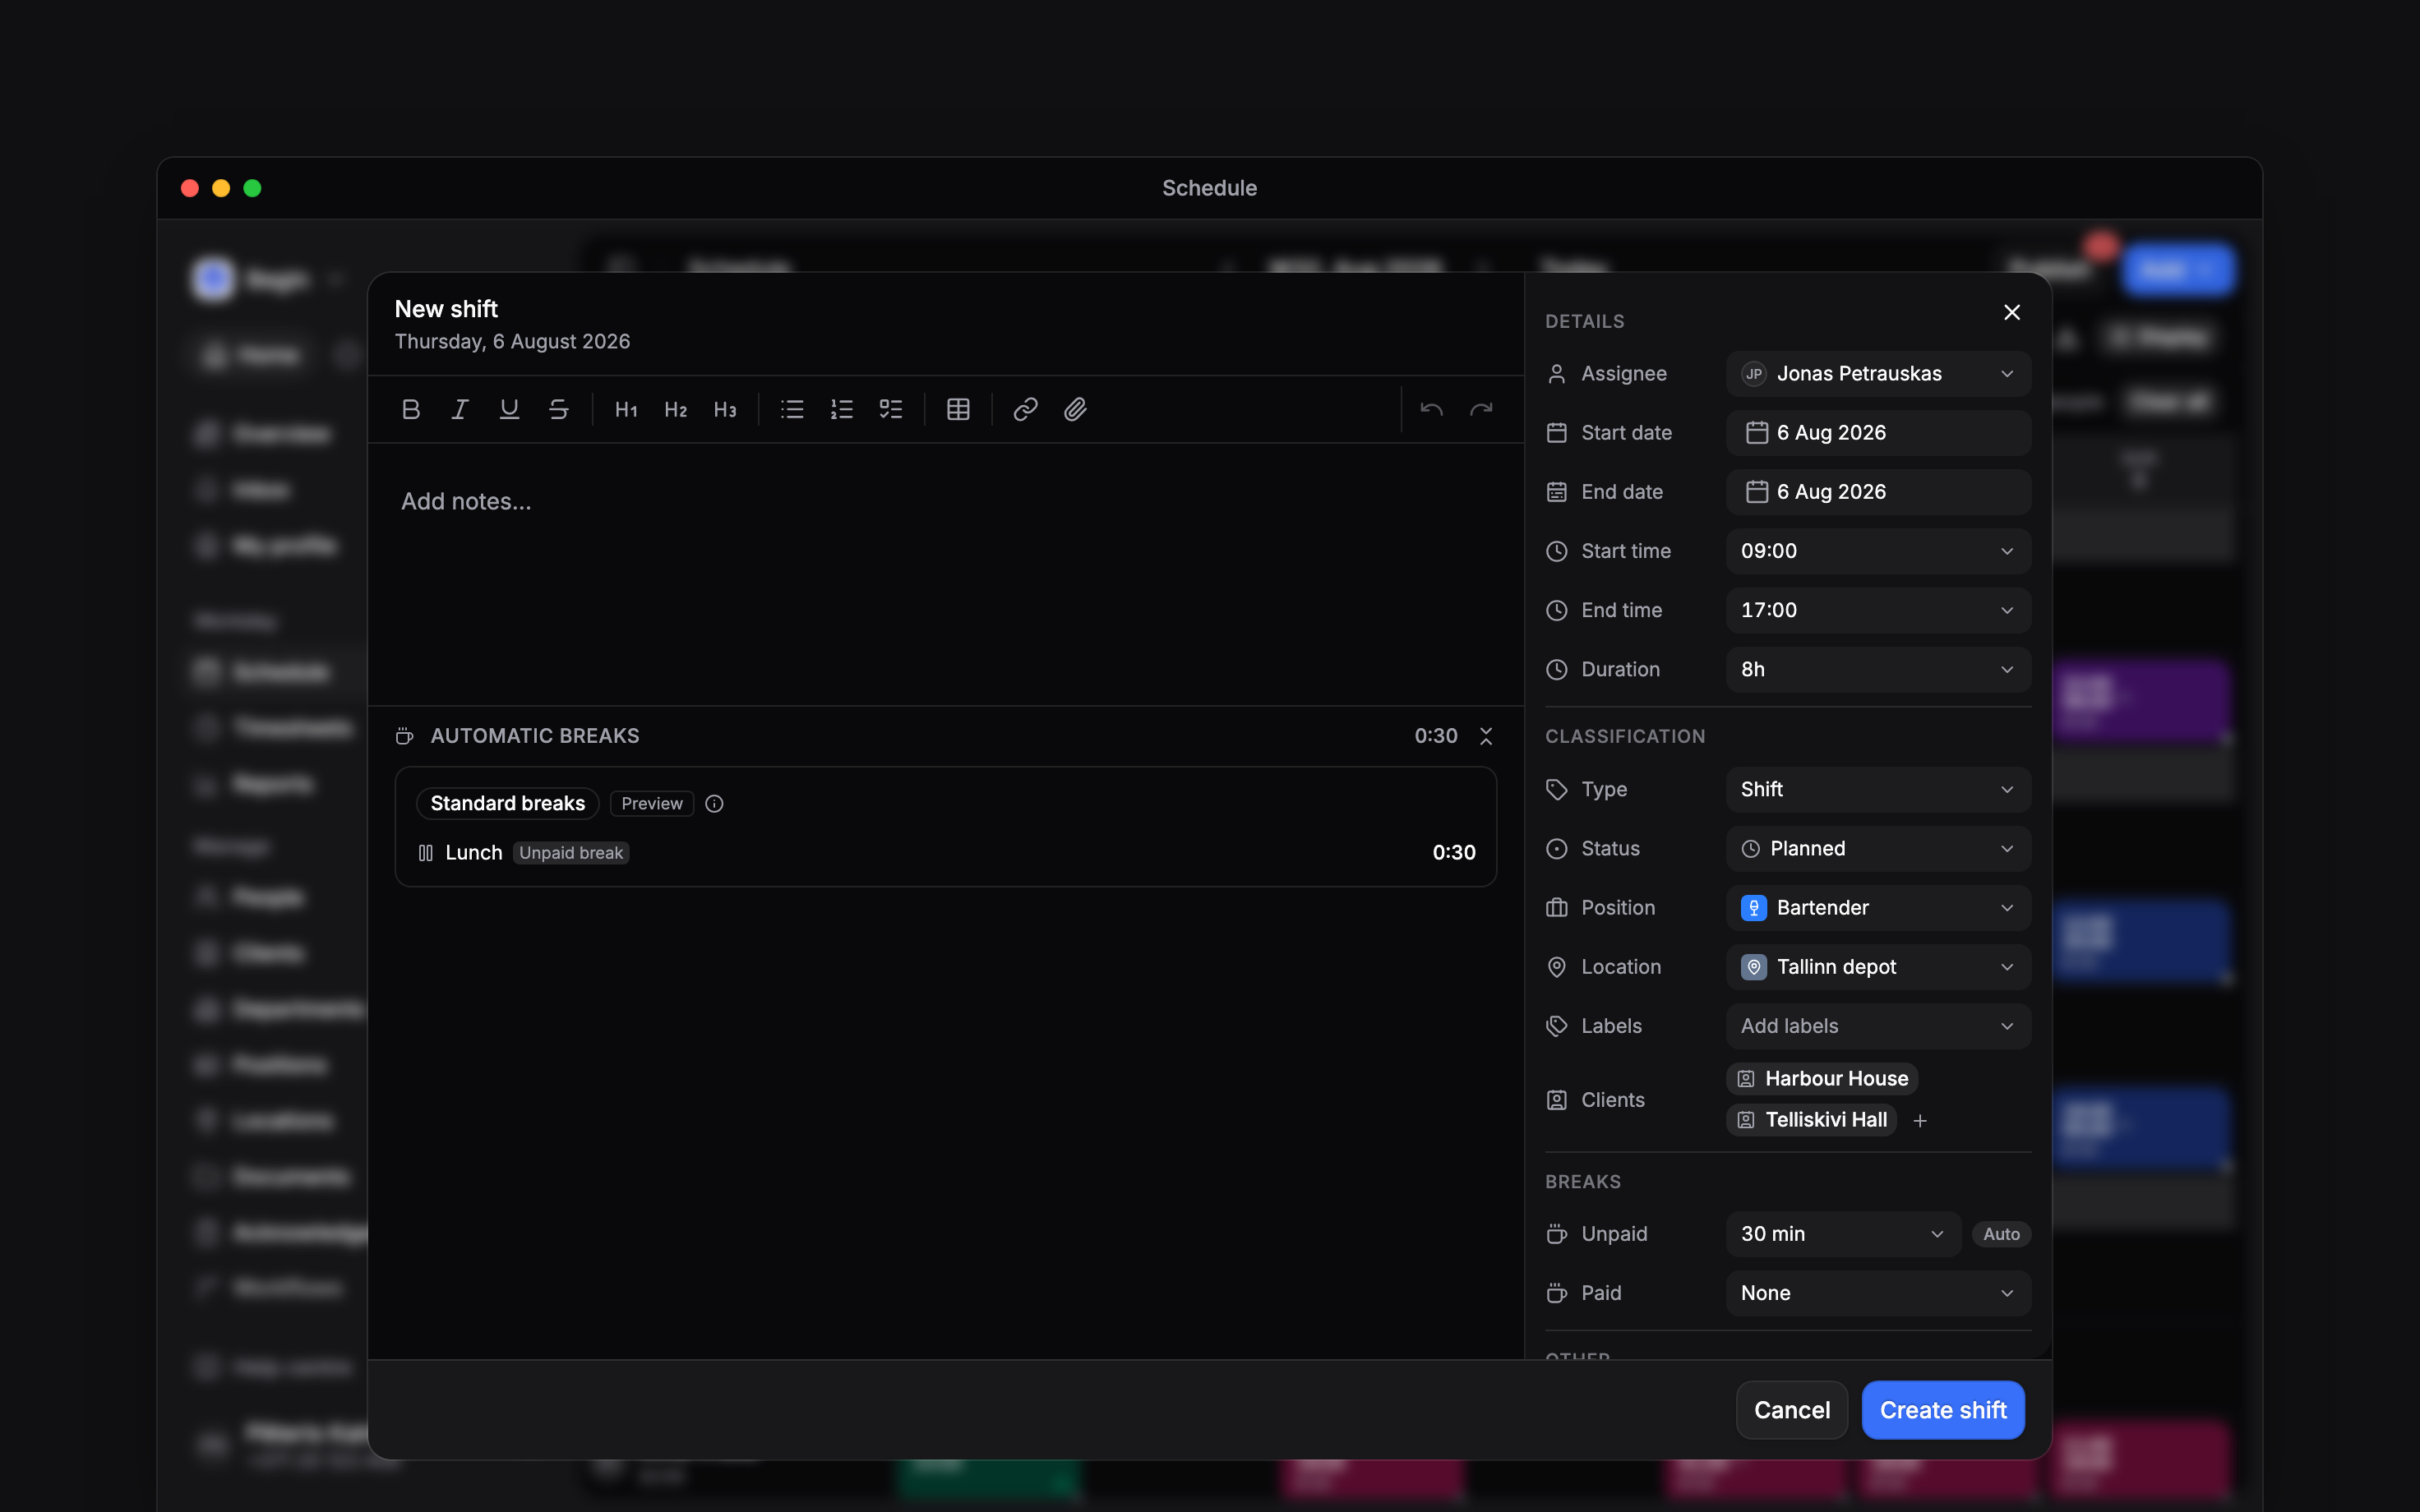
Task: Apply Heading 2 style
Action: tap(676, 409)
